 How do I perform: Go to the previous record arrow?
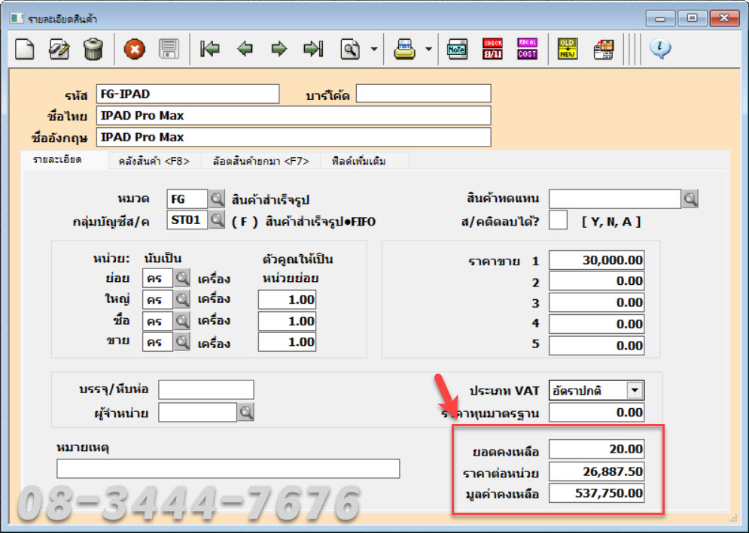tap(245, 49)
